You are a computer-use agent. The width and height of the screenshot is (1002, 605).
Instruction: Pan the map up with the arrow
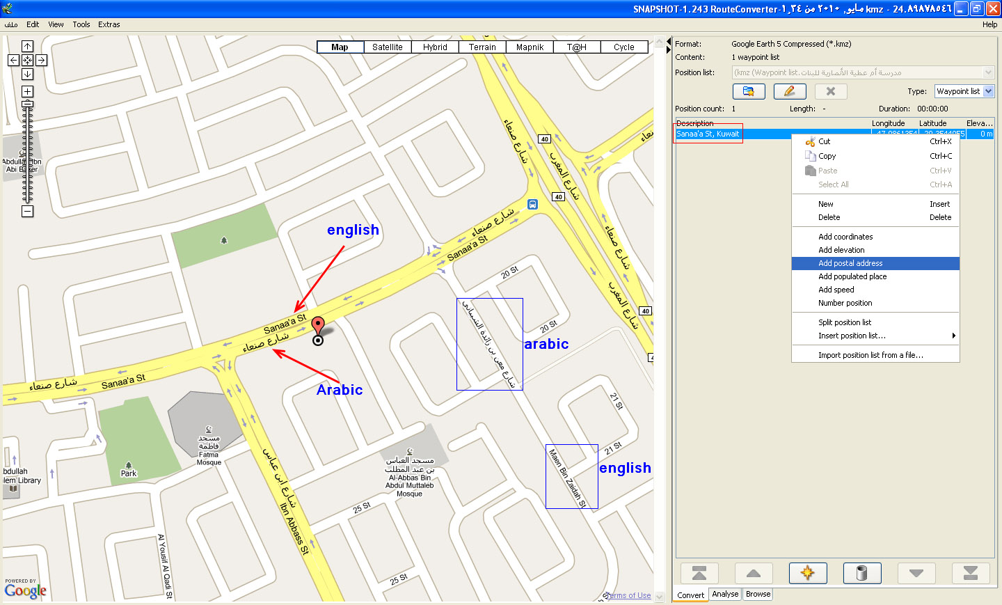27,47
